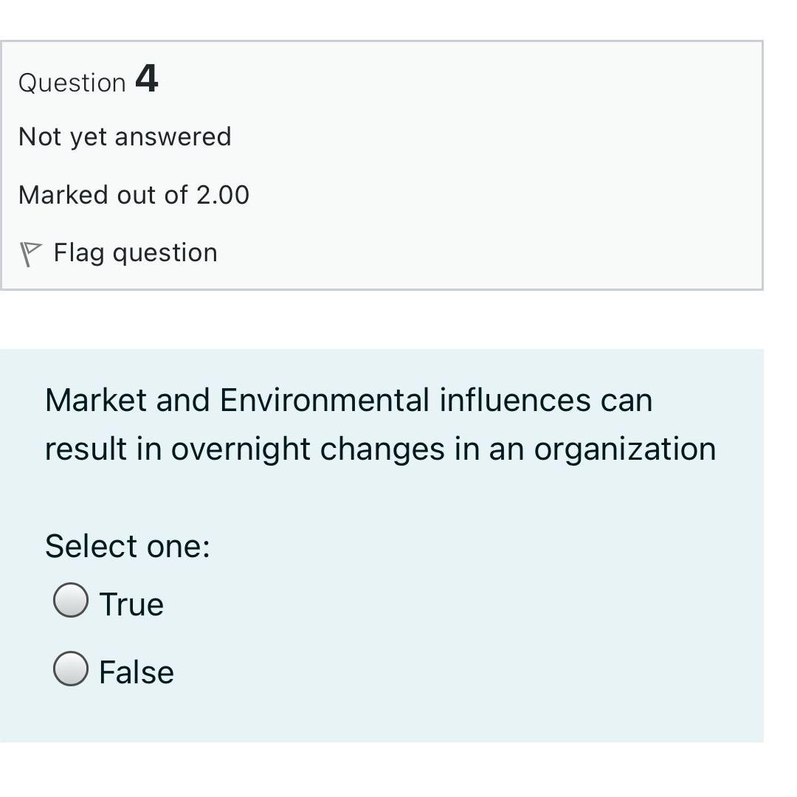Click the False answer label
This screenshot has height=797, width=797.
coord(137,672)
